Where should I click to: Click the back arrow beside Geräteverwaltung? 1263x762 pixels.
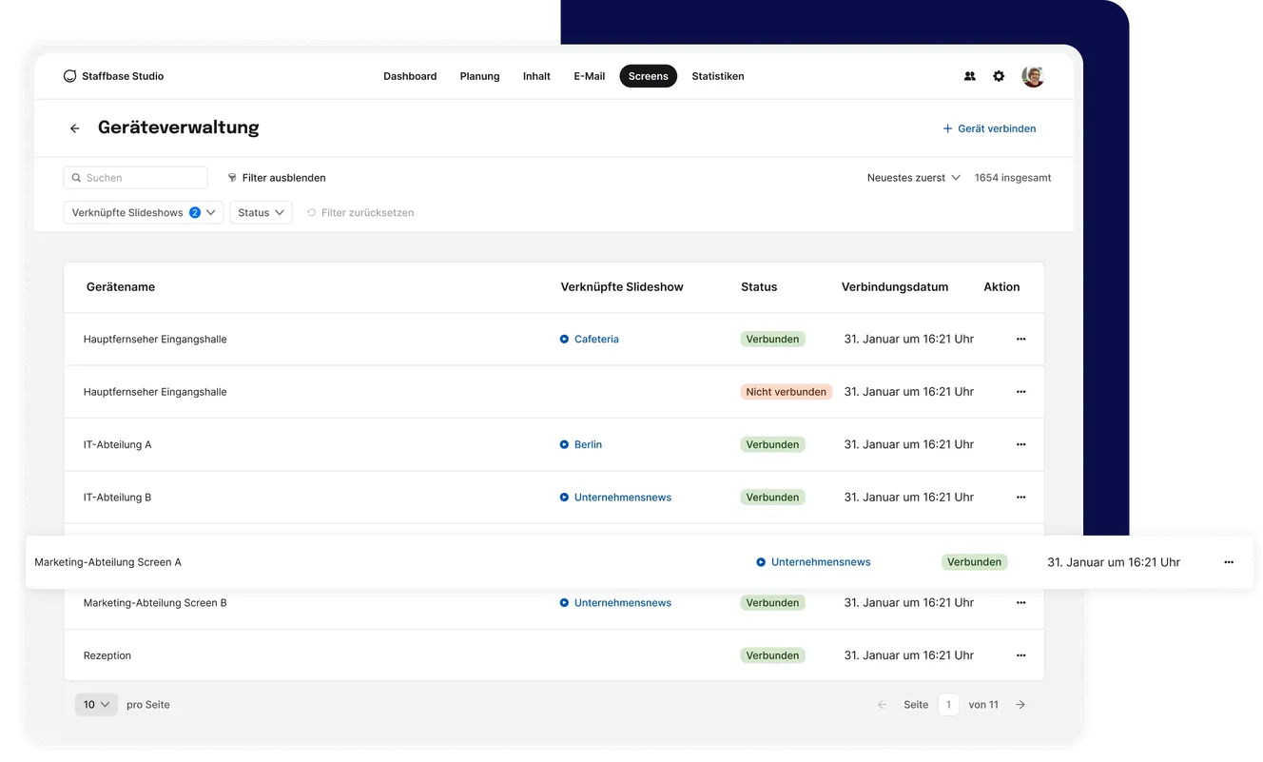pyautogui.click(x=74, y=127)
